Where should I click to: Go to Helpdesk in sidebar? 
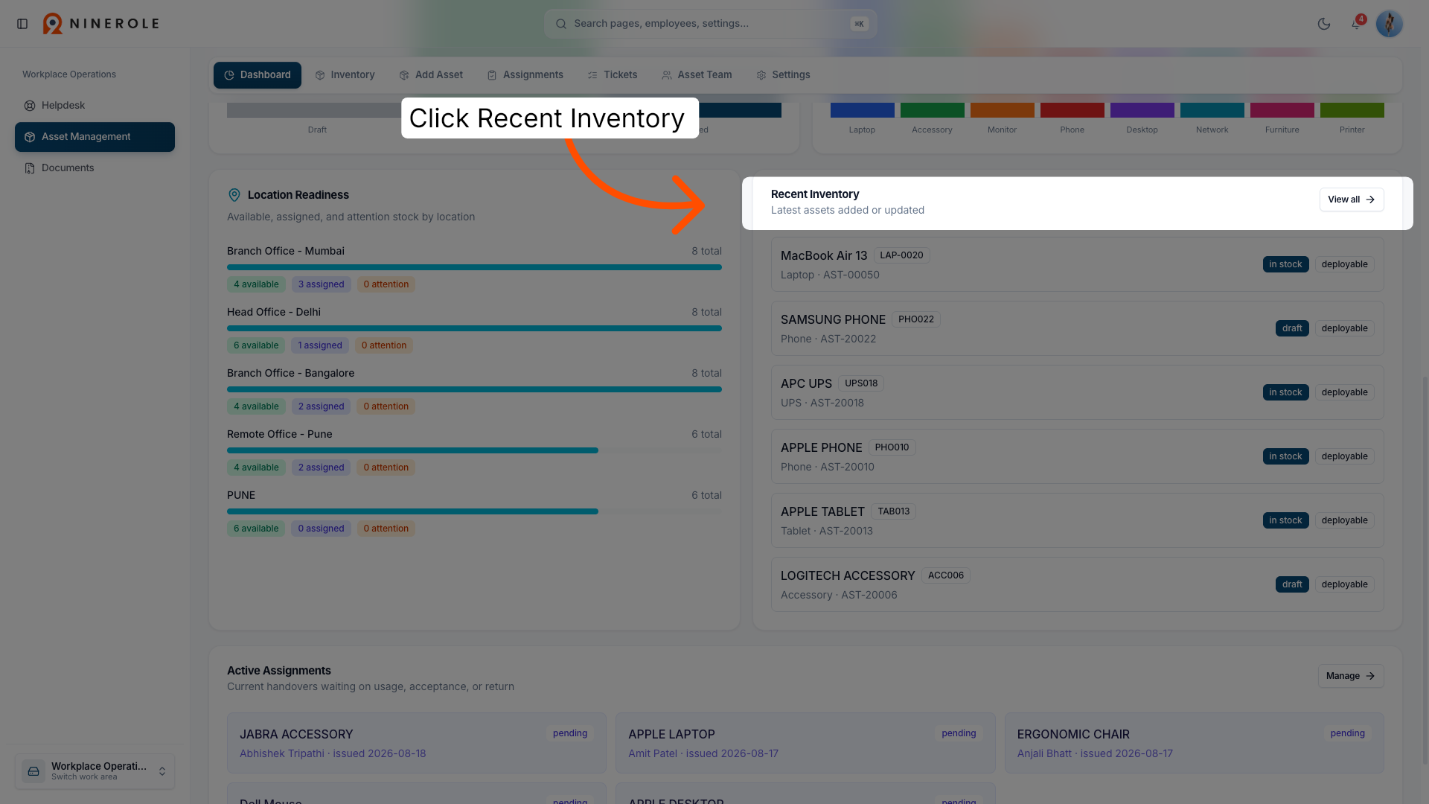pyautogui.click(x=95, y=106)
